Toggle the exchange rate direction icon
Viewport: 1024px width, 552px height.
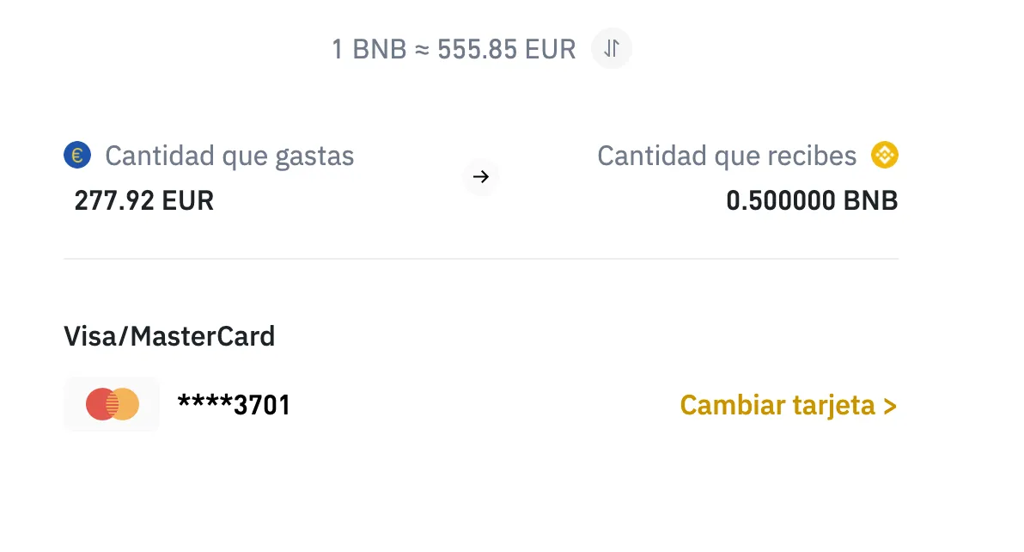611,49
